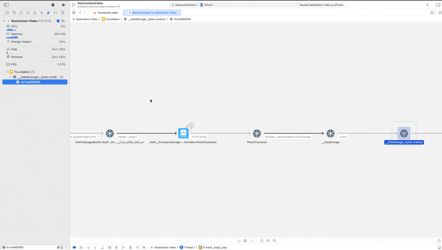The width and height of the screenshot is (442, 250).
Task: Open the process view options icon
Action: [x=63, y=21]
